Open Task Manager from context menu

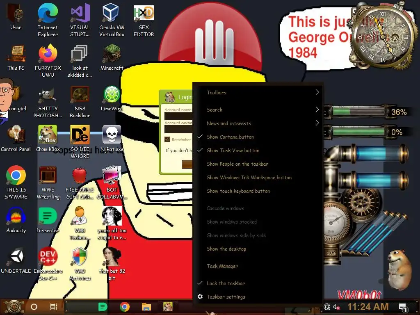258,266
